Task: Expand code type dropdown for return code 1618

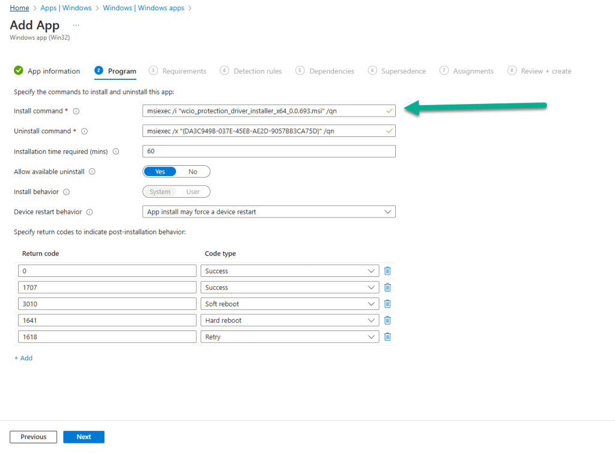Action: [x=289, y=337]
